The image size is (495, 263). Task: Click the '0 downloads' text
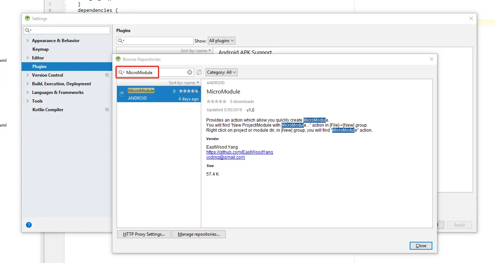(x=242, y=101)
